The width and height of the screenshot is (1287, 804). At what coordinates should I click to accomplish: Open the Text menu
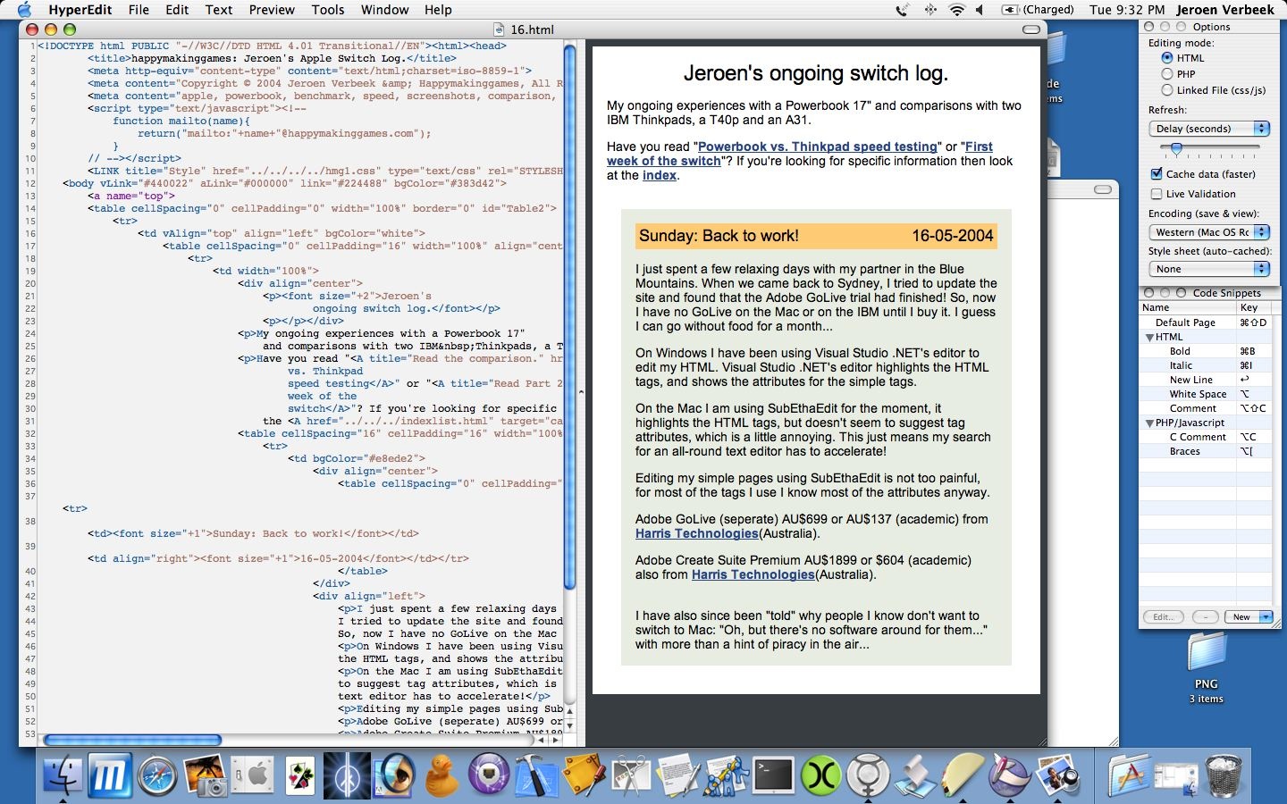tap(219, 10)
